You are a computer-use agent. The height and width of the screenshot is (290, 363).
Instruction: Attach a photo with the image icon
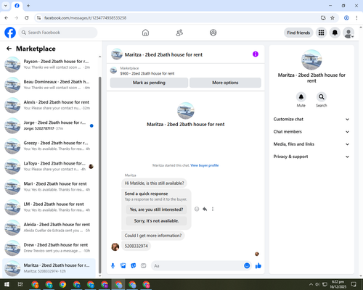[x=123, y=266]
